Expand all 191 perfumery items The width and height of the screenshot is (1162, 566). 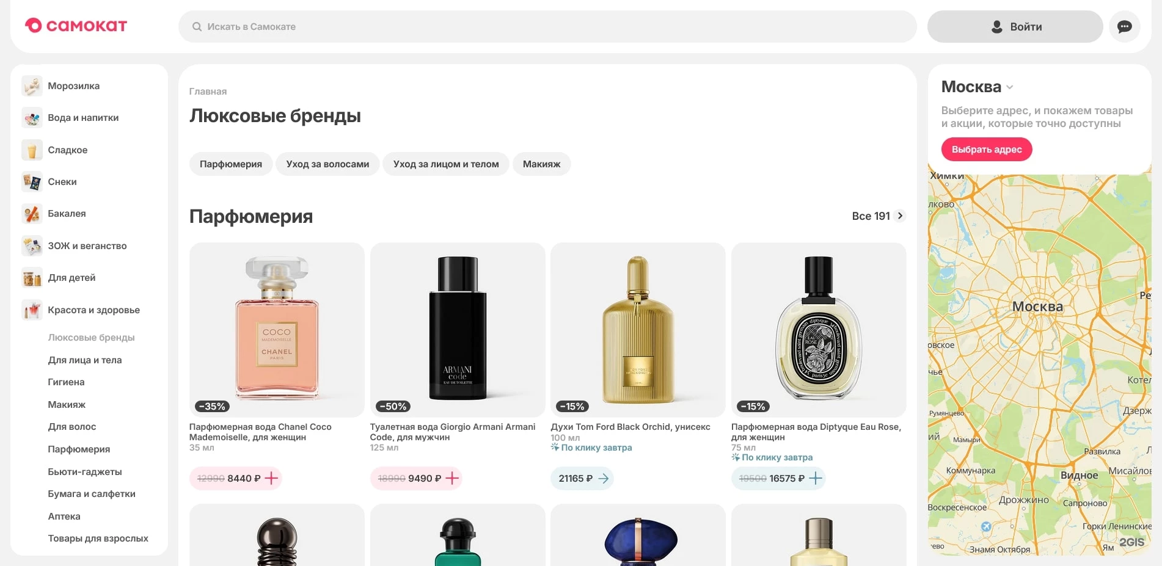click(x=878, y=216)
